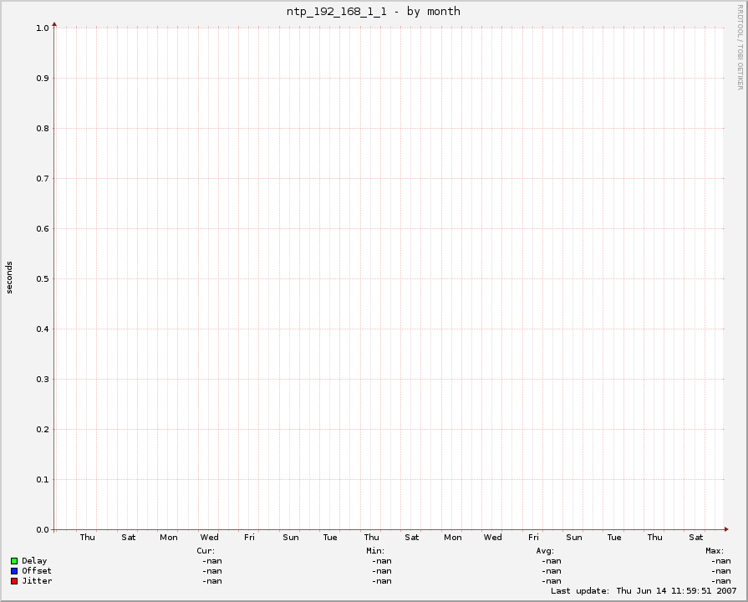Click the '0.8' y-axis tick label
The width and height of the screenshot is (748, 602).
coord(43,129)
